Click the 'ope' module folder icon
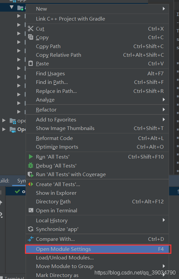 (13, 121)
